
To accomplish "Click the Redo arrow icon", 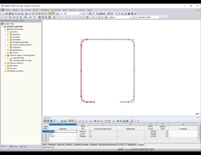I will coord(30,14).
